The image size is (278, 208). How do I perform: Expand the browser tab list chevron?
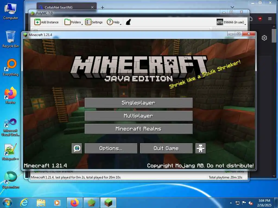pyautogui.click(x=232, y=7)
